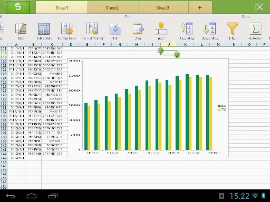Switch to the Sheet3 tab

point(163,7)
